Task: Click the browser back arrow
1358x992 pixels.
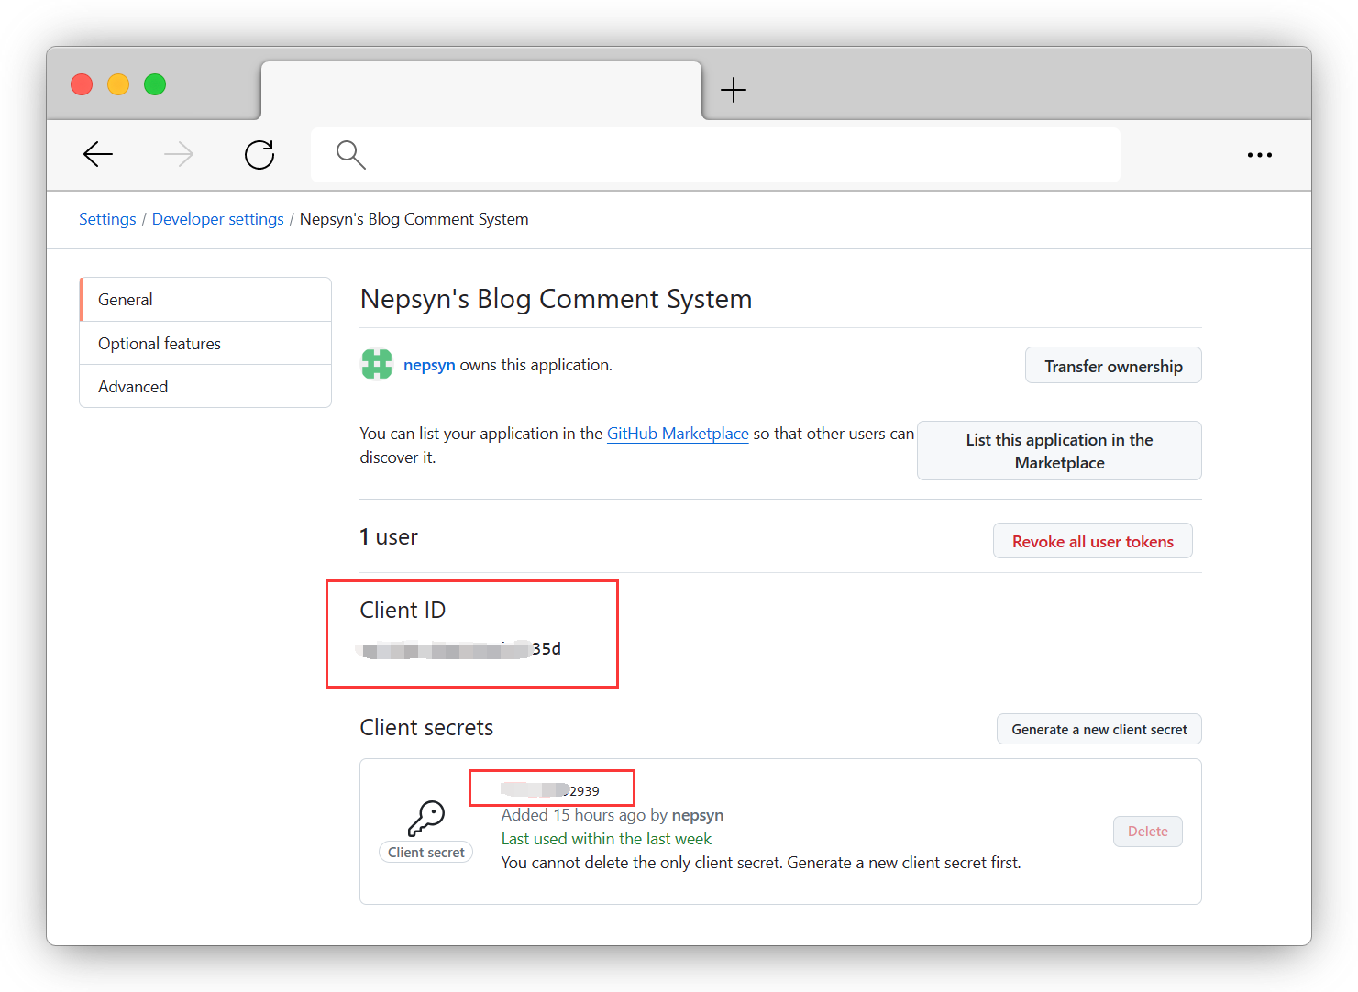Action: (98, 154)
